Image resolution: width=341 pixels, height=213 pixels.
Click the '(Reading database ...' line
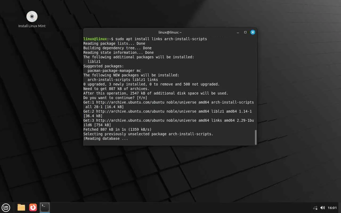106,138
